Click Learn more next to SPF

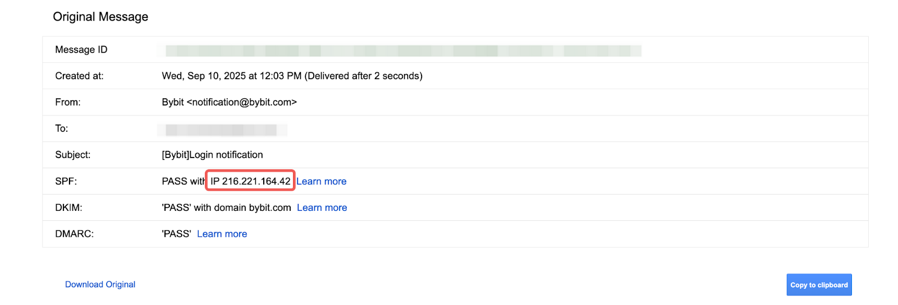321,181
